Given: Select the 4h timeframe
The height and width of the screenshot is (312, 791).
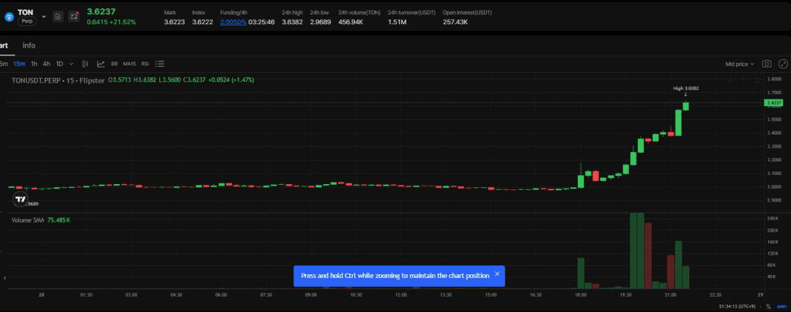Looking at the screenshot, I should coord(46,64).
